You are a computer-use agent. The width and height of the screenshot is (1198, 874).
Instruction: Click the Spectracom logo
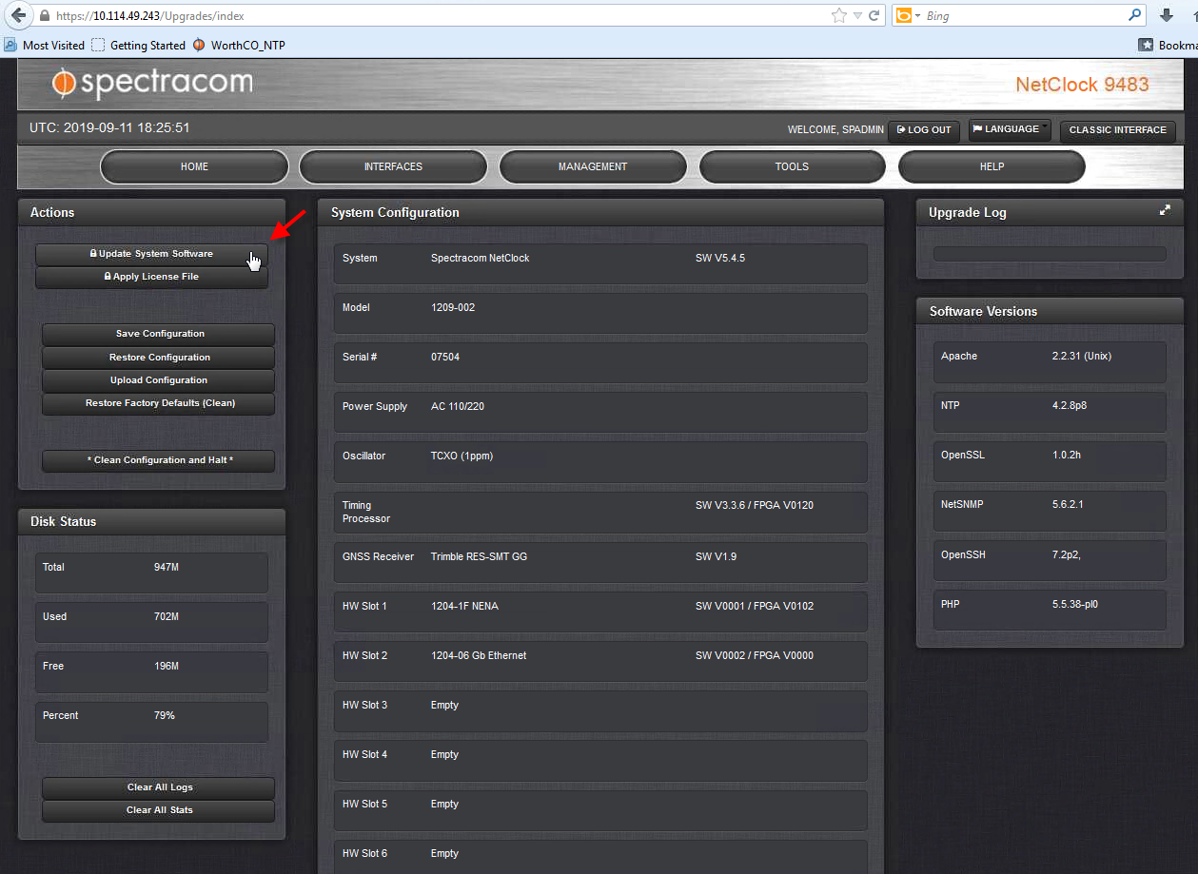pyautogui.click(x=153, y=84)
